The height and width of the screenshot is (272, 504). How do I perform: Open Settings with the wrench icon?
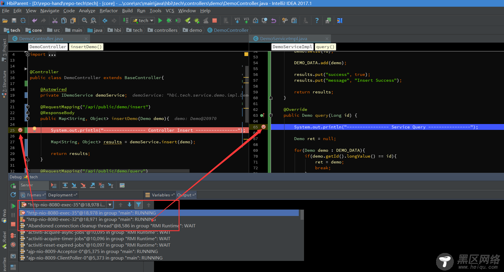tap(285, 20)
